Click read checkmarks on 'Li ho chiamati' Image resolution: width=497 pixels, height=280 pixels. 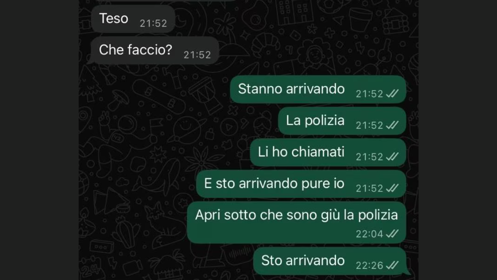click(x=392, y=157)
